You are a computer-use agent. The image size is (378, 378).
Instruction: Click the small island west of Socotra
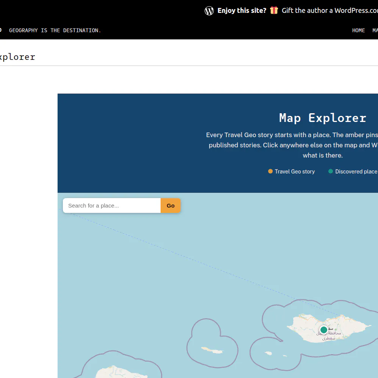tap(212, 350)
